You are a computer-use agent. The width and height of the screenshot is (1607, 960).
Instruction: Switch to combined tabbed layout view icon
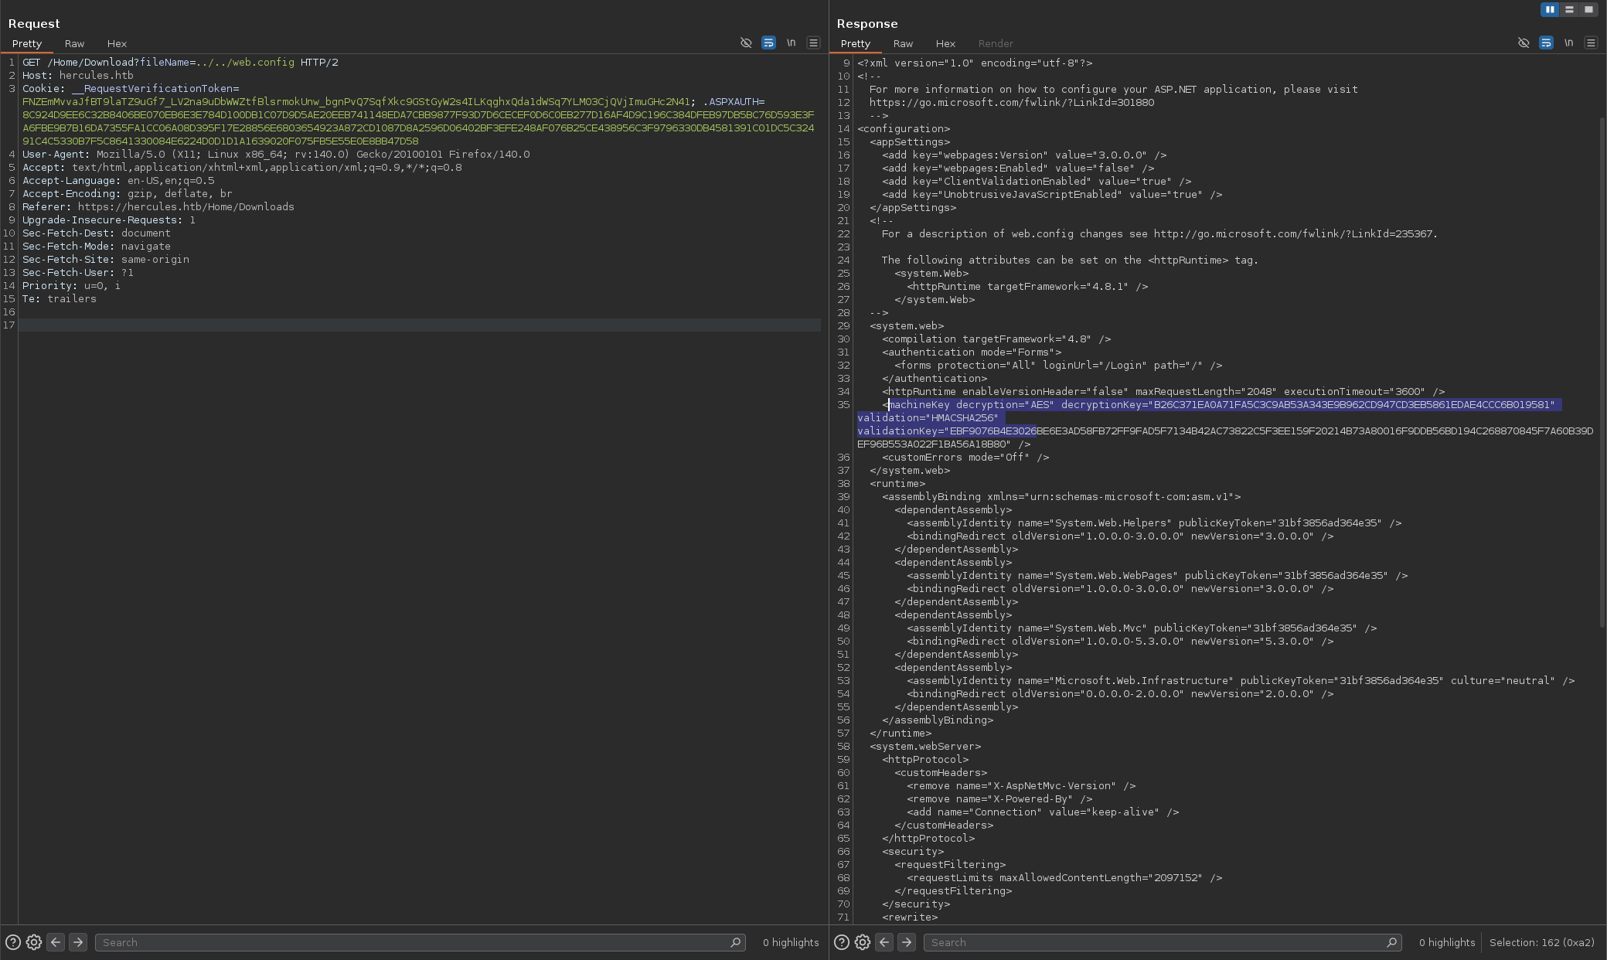[1588, 9]
